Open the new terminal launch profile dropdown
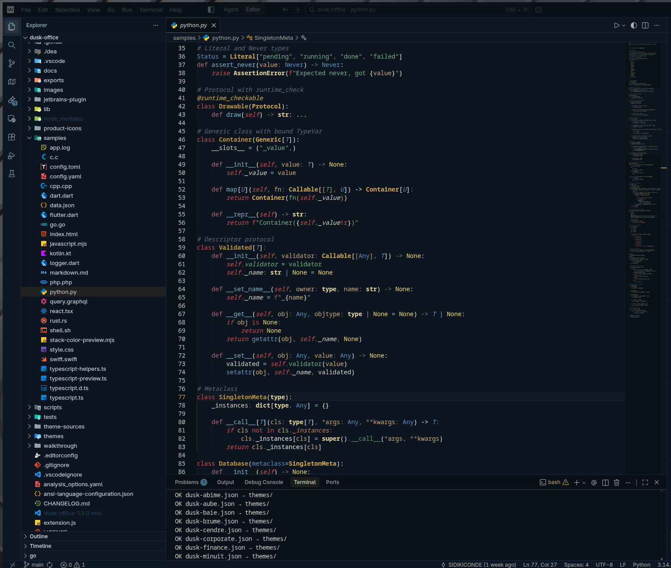671x568 pixels. tap(584, 482)
